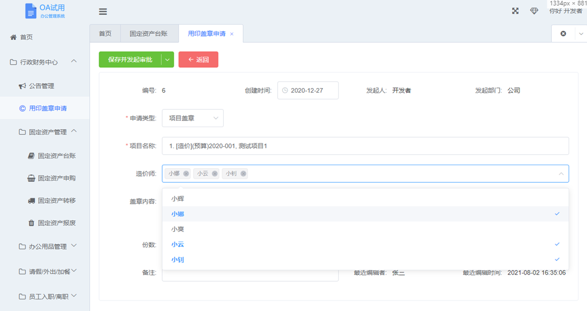Viewport: 587px width, 311px height.
Task: Switch to the 固定资产台账 tab
Action: click(149, 34)
